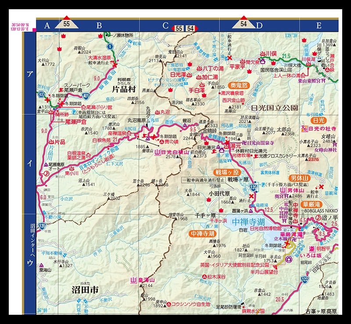351x324 pixels.
Task: Select column header E in the blue bar
Action: click(319, 25)
